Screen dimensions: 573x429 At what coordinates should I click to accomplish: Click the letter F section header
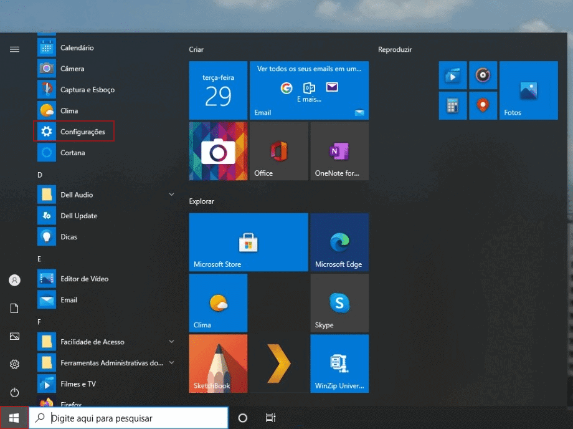pos(39,322)
